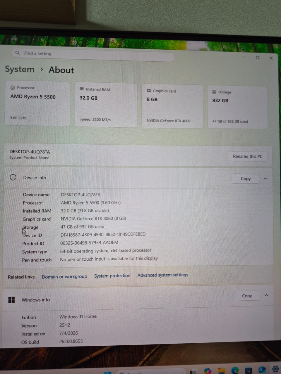This screenshot has height=374, width=281.
Task: Open Advanced system settings link
Action: [163, 275]
